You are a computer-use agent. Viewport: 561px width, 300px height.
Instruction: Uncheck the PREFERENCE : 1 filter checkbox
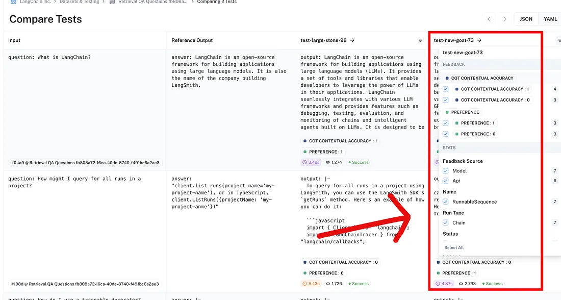445,123
